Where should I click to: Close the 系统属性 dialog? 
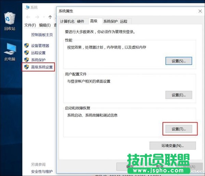[200, 11]
